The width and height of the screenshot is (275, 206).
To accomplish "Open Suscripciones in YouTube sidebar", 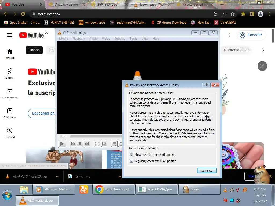I will coord(10,94).
